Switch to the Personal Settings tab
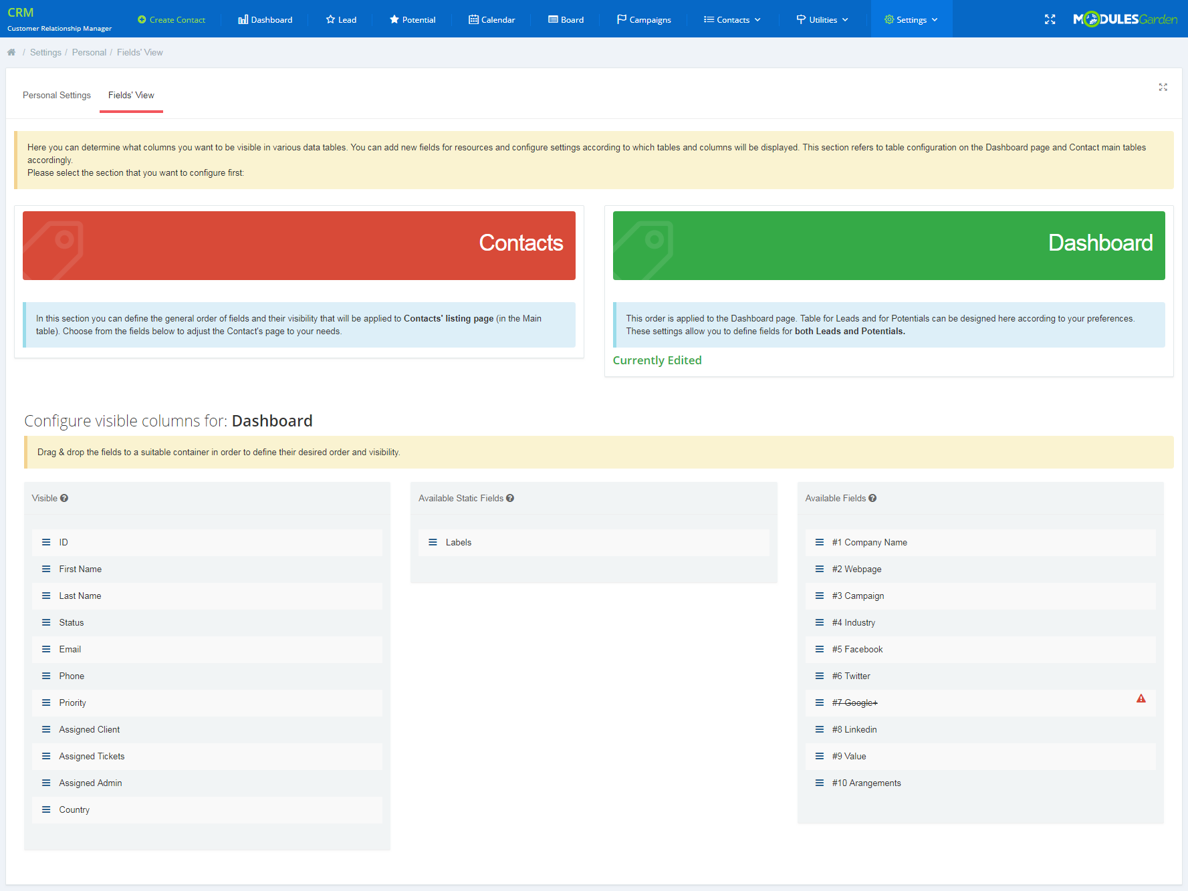 [57, 95]
